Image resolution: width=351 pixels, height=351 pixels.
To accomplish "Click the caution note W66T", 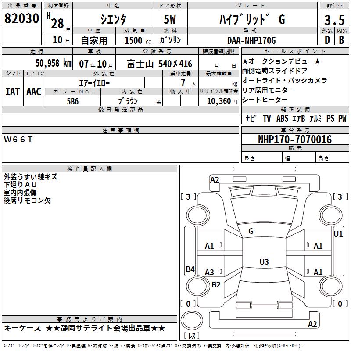I will click(18, 140).
